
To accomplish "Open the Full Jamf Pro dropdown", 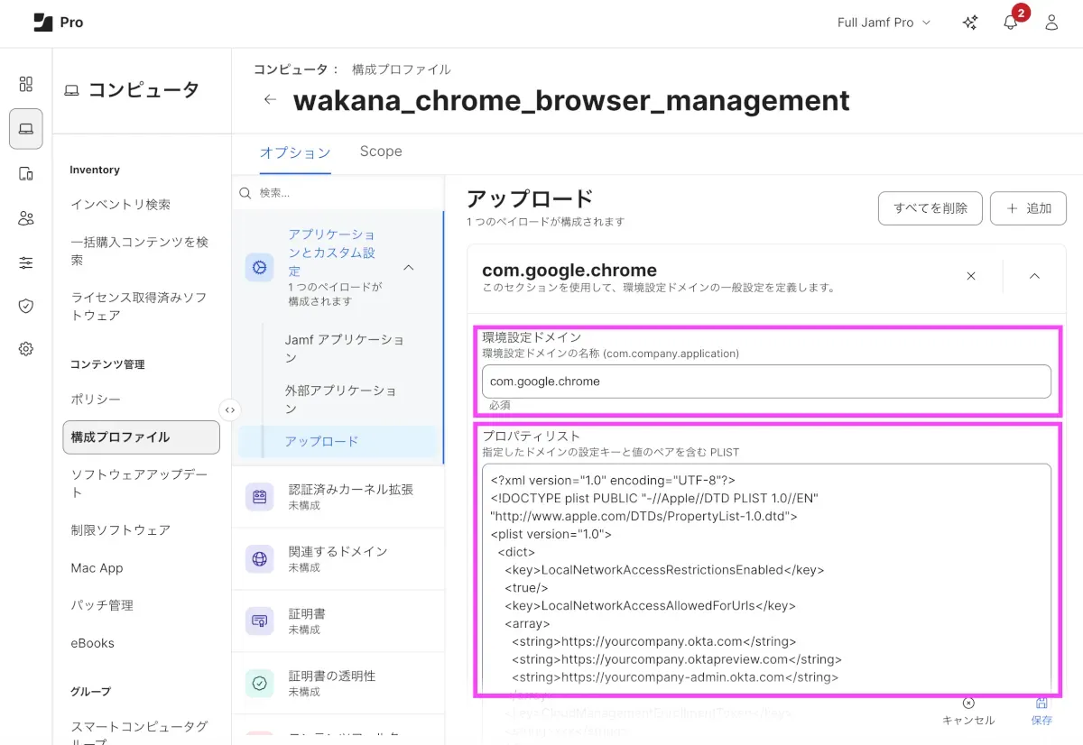I will 884,23.
